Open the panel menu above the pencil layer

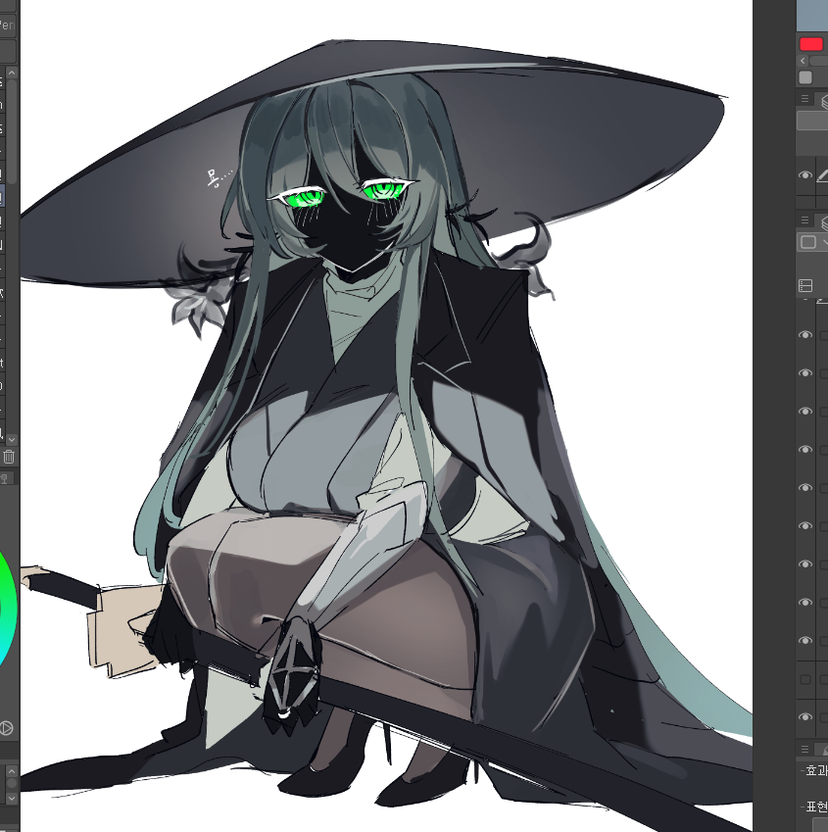pyautogui.click(x=804, y=98)
